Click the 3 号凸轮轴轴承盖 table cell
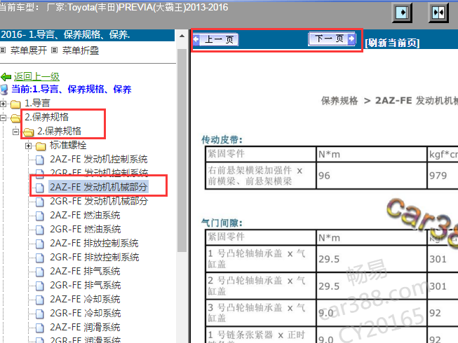This screenshot has width=458, height=343. 260,313
